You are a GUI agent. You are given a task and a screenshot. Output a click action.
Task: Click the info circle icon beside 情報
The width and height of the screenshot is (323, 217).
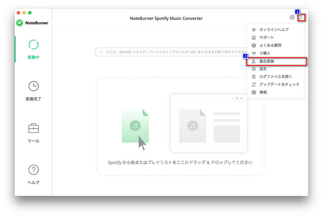click(x=254, y=93)
